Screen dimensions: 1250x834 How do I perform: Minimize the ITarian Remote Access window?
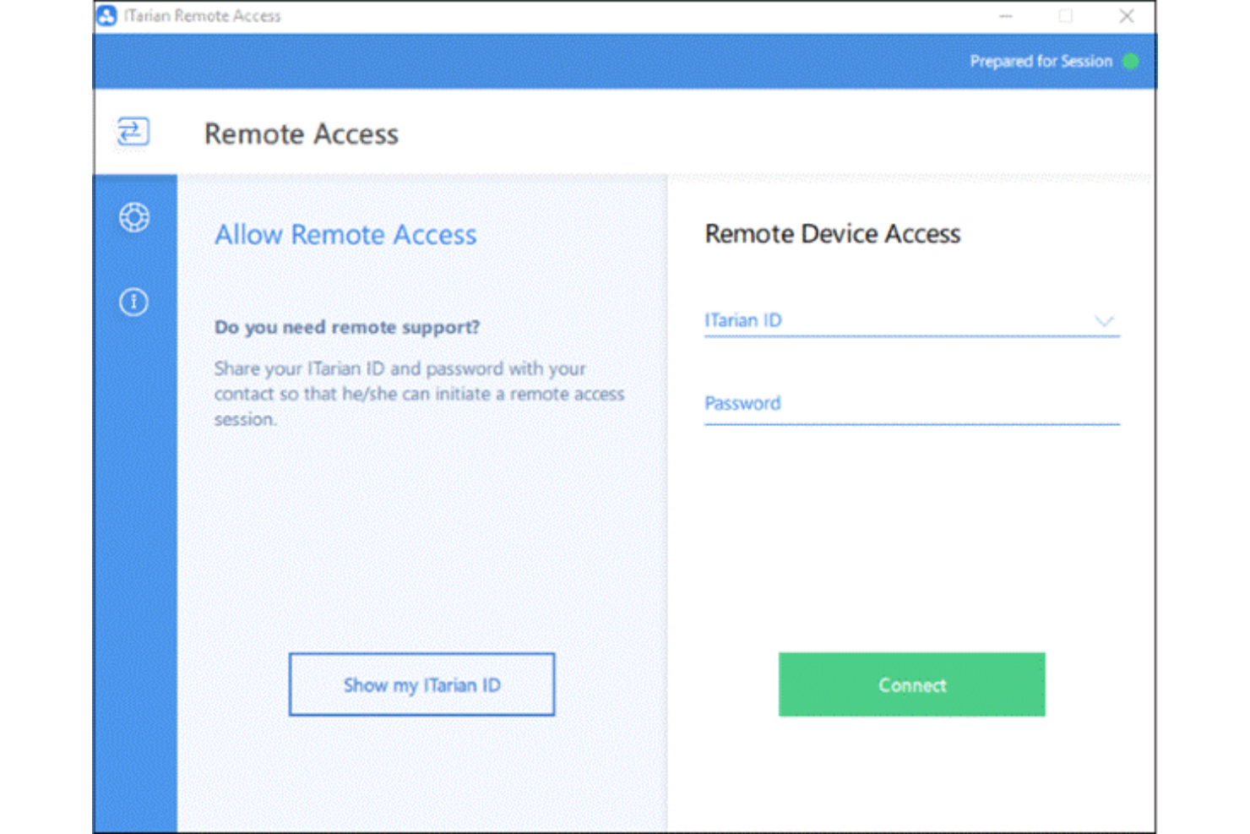coord(1005,16)
